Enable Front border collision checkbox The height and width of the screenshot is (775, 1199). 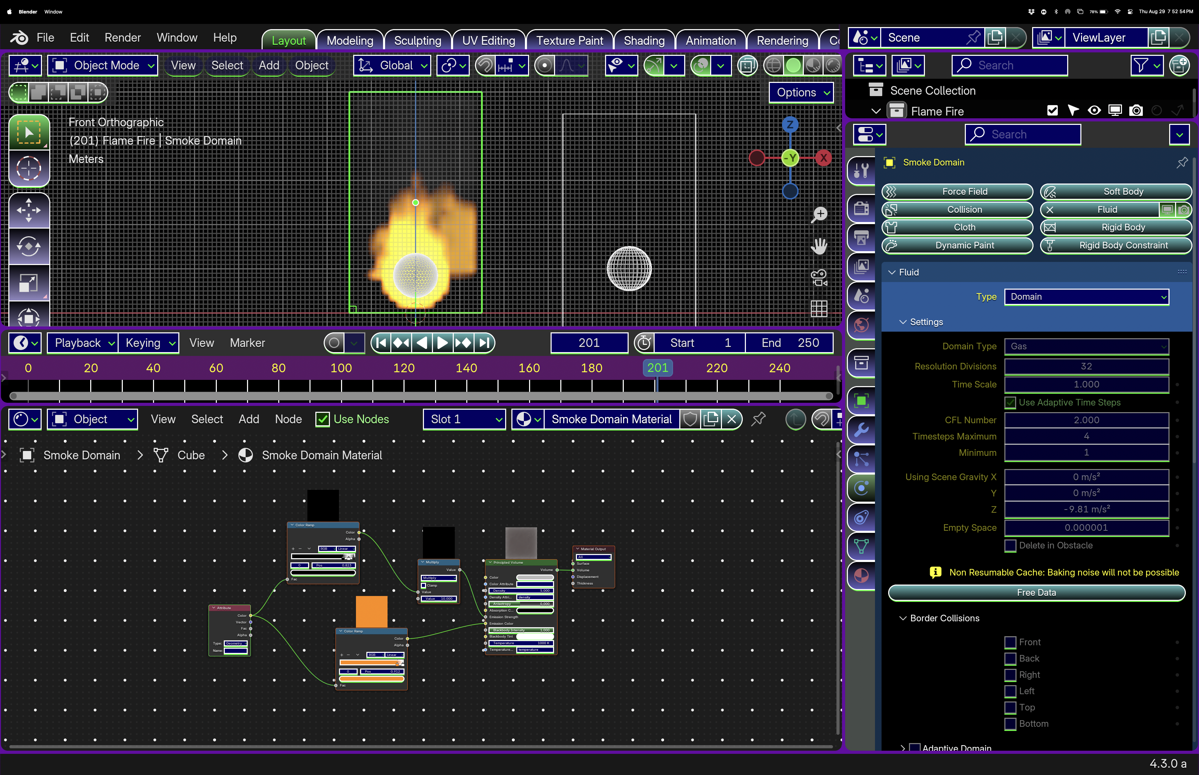pos(1010,642)
